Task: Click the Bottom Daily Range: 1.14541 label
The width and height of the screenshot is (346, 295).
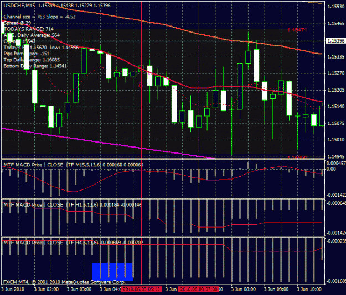Action: (35, 66)
